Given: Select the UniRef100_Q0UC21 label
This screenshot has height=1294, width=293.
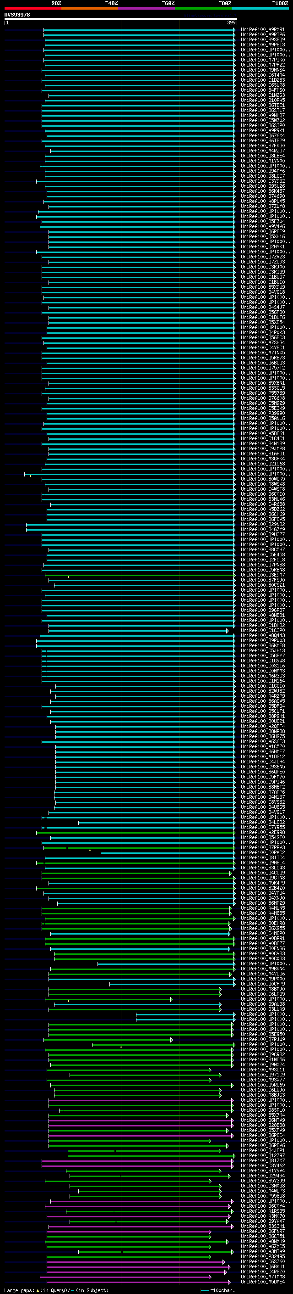Looking at the screenshot, I should (262, 721).
